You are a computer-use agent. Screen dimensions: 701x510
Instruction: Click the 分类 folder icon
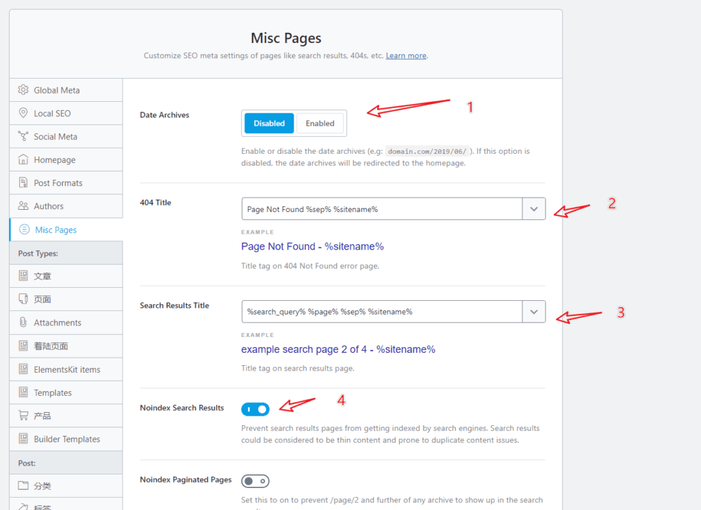23,485
